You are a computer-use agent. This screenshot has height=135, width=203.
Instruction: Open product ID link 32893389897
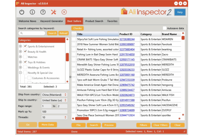pos(127,44)
